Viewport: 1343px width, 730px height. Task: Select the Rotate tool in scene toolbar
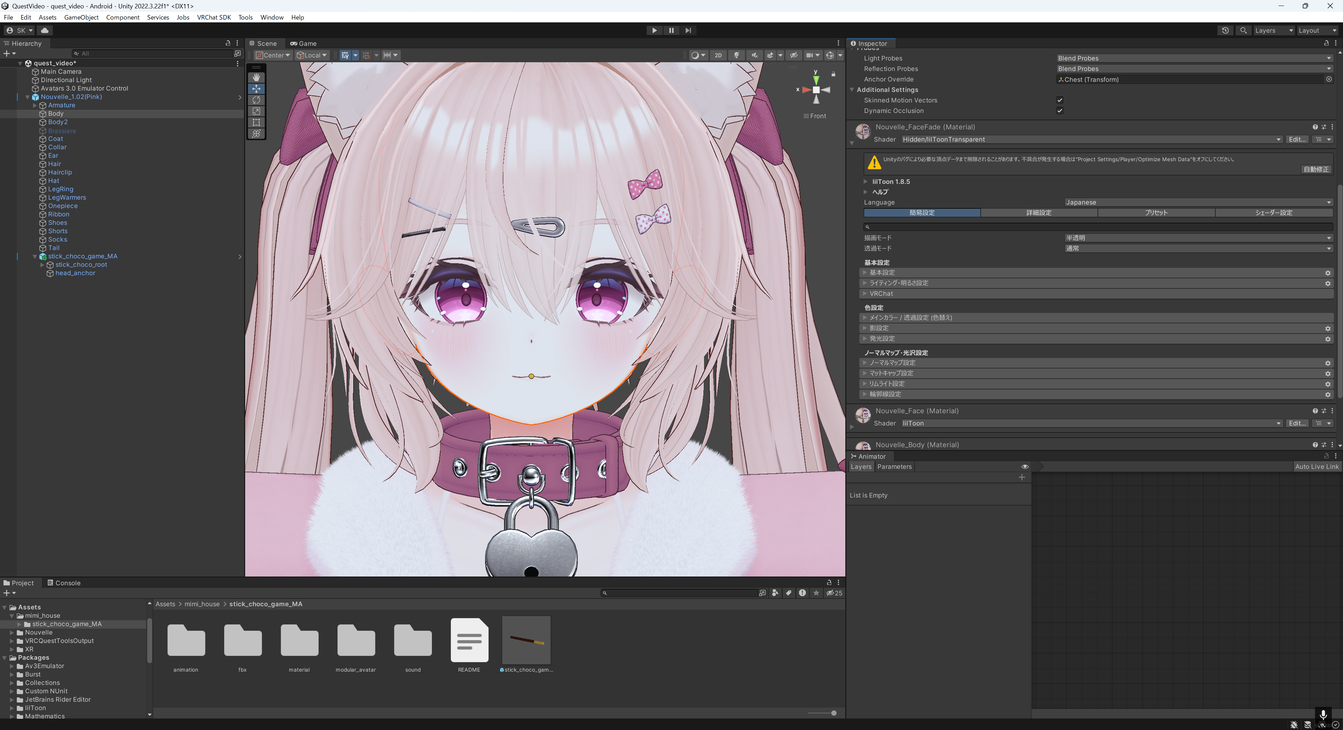pos(256,100)
